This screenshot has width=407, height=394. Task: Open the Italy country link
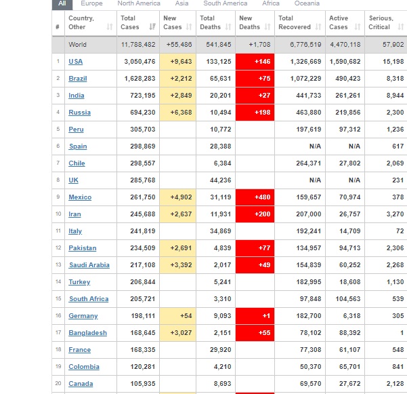coord(75,231)
